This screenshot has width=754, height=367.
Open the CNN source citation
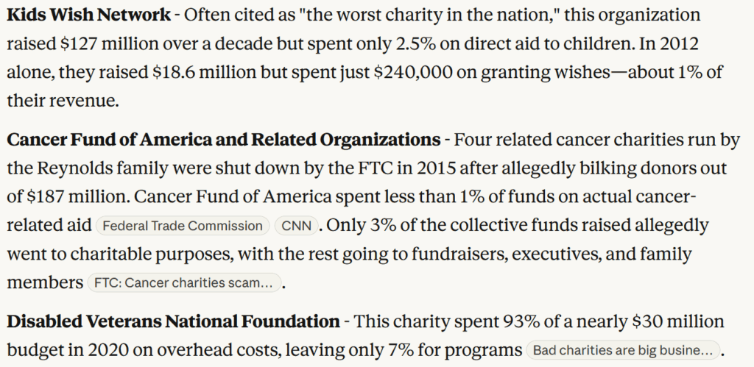(x=295, y=226)
